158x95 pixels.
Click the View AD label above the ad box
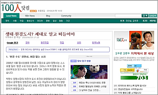pos(89,57)
